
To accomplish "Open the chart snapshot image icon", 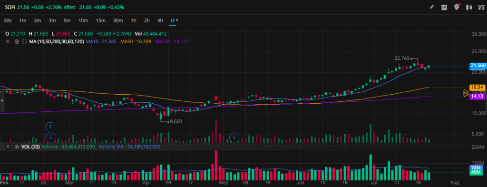I will (x=444, y=7).
